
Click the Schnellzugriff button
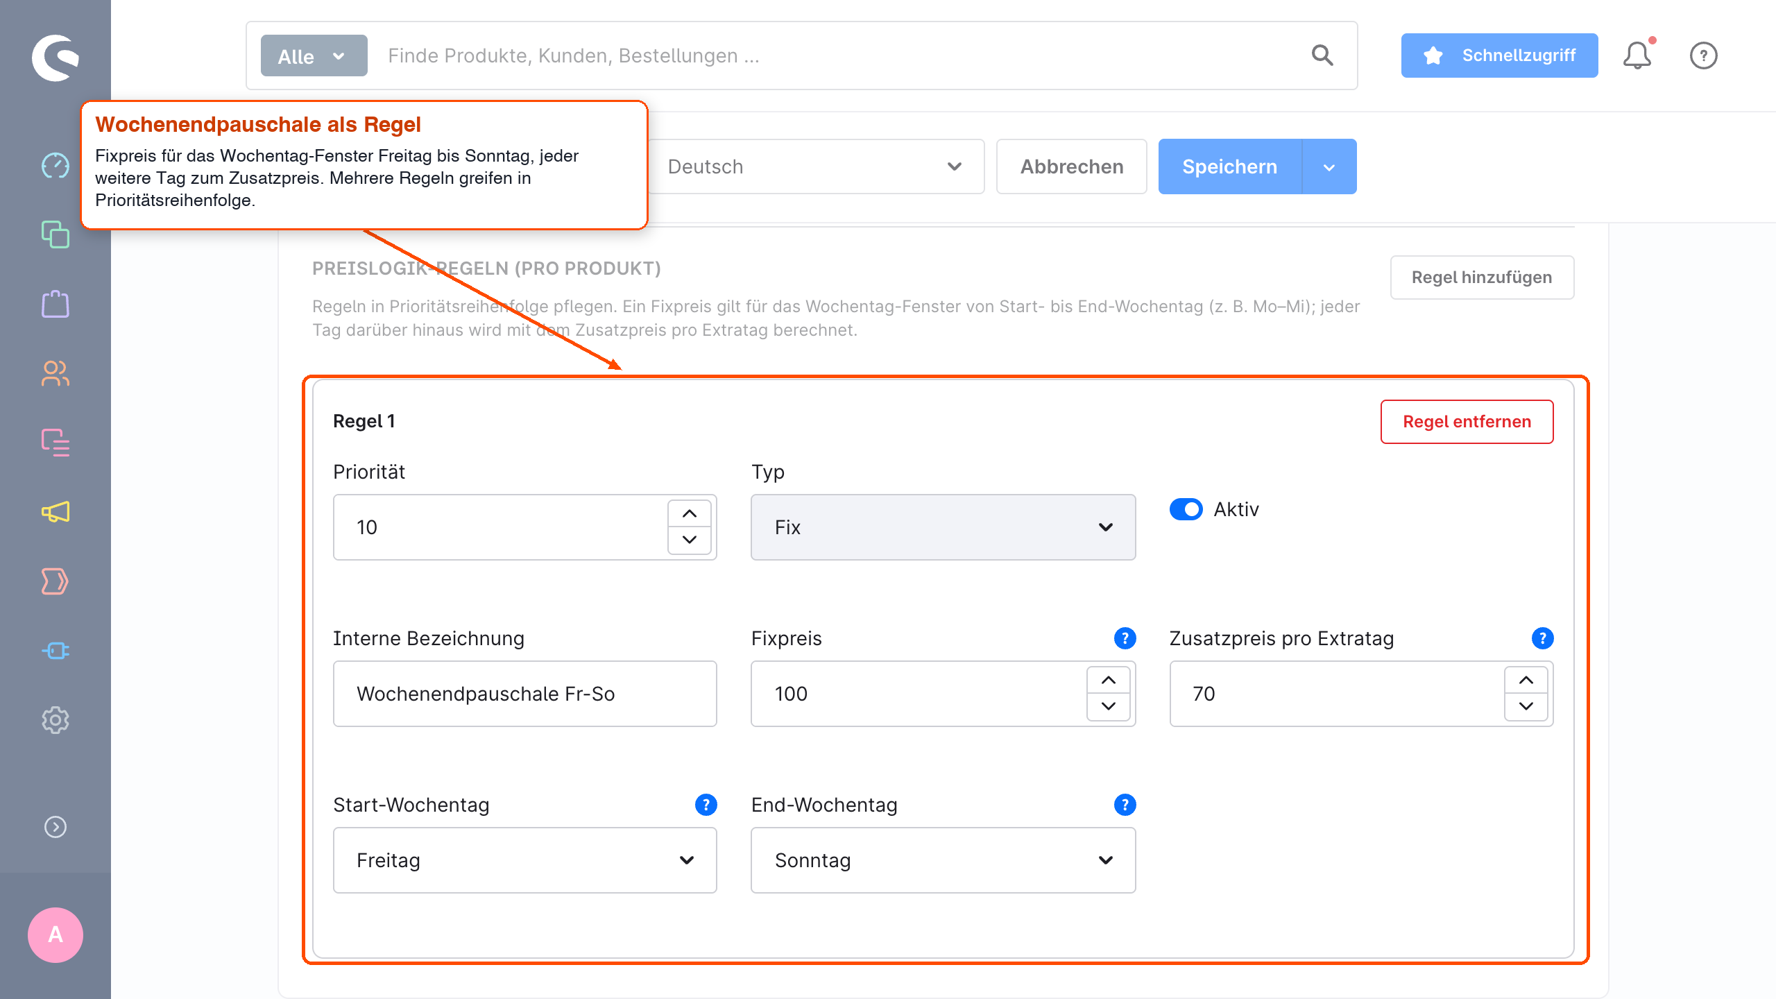click(x=1499, y=55)
